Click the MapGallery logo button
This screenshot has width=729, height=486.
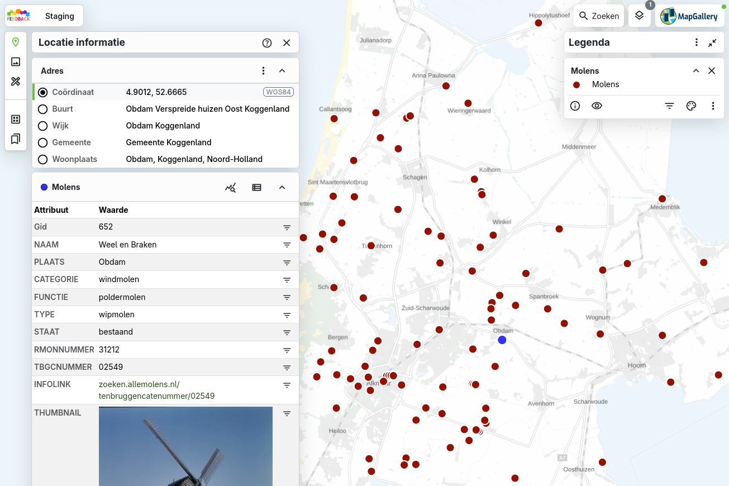coord(690,16)
